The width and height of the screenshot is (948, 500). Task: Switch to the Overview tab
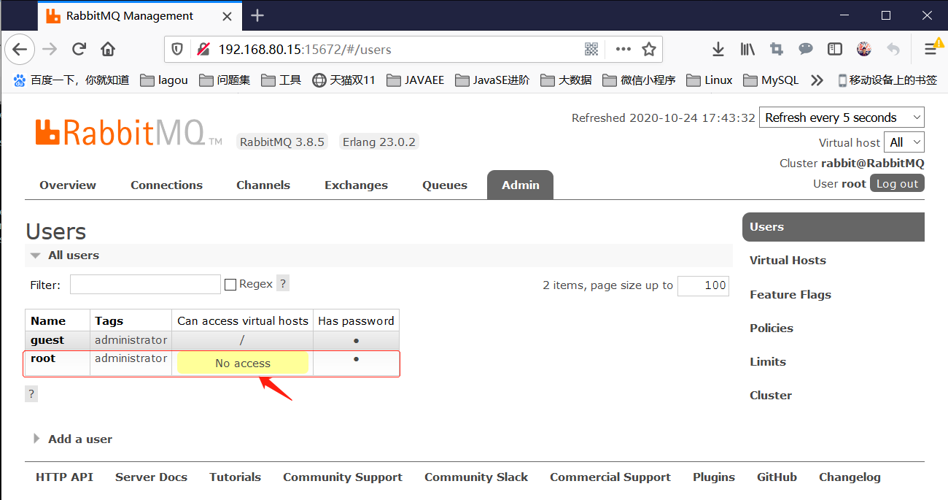[x=67, y=185]
